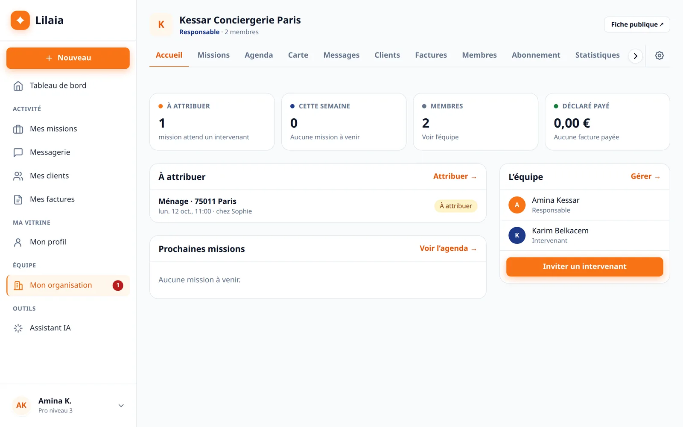Click the Mes missions briefcase icon
683x427 pixels.
coord(18,129)
